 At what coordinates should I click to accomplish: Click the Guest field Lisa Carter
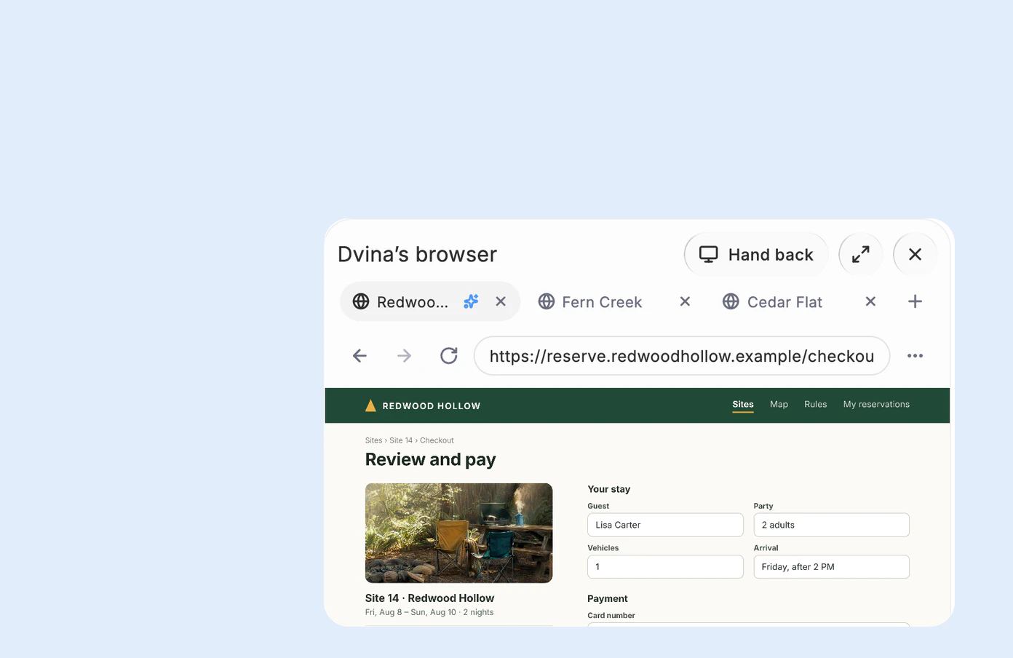[x=665, y=525]
